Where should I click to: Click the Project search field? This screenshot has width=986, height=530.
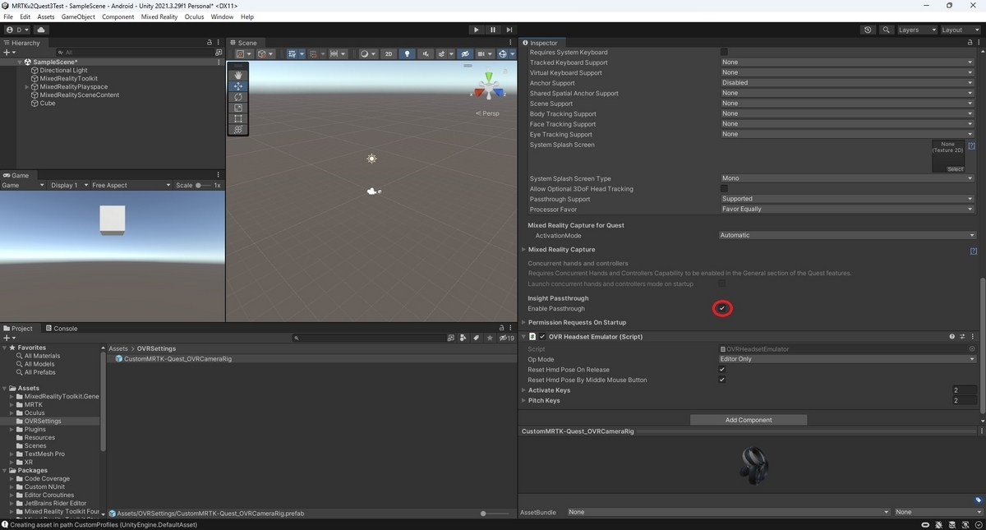368,338
